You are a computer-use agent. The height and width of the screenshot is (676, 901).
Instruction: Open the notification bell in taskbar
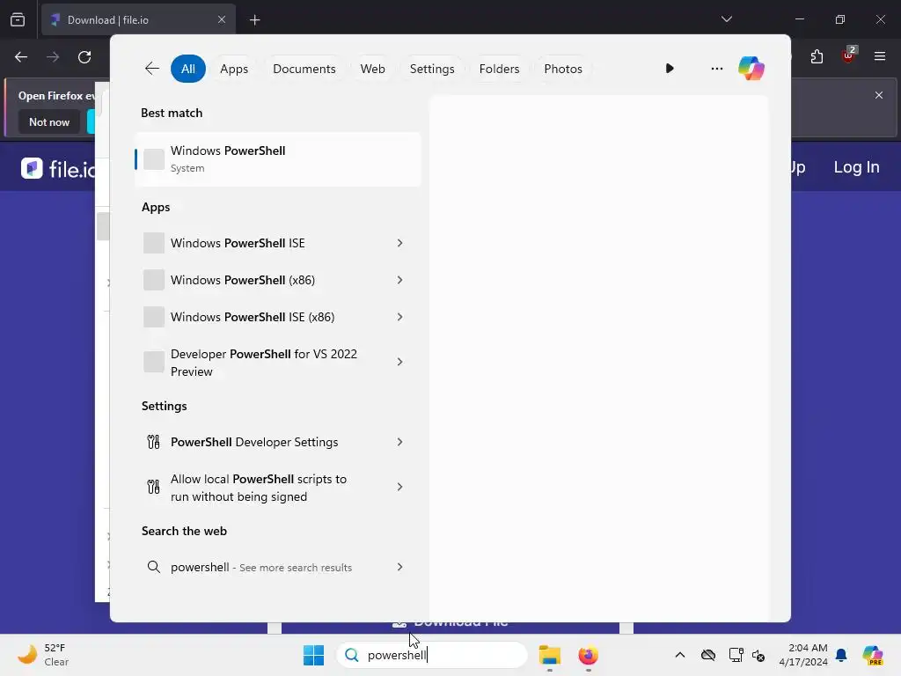click(841, 655)
